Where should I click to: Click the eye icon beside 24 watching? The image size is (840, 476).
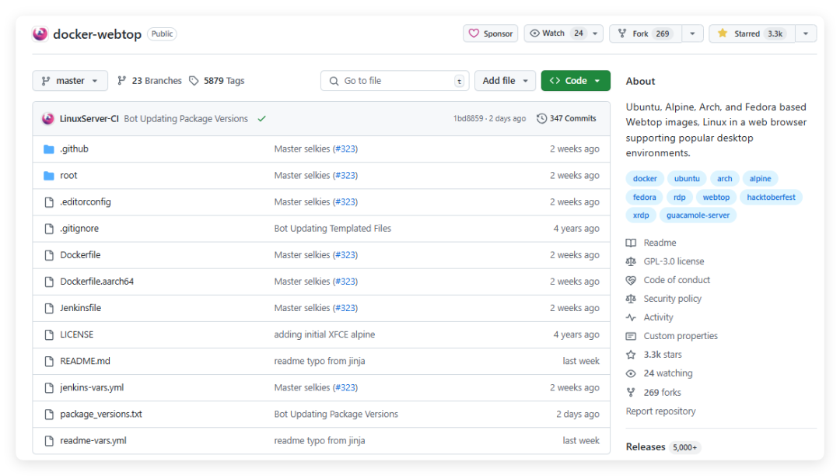point(631,374)
